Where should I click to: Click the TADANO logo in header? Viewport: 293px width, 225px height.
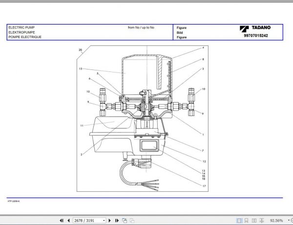255,28
